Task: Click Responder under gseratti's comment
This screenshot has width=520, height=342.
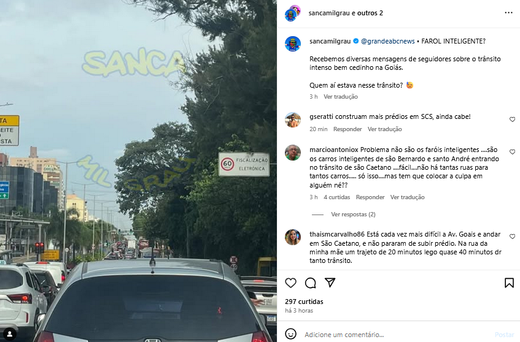Action: pyautogui.click(x=347, y=129)
